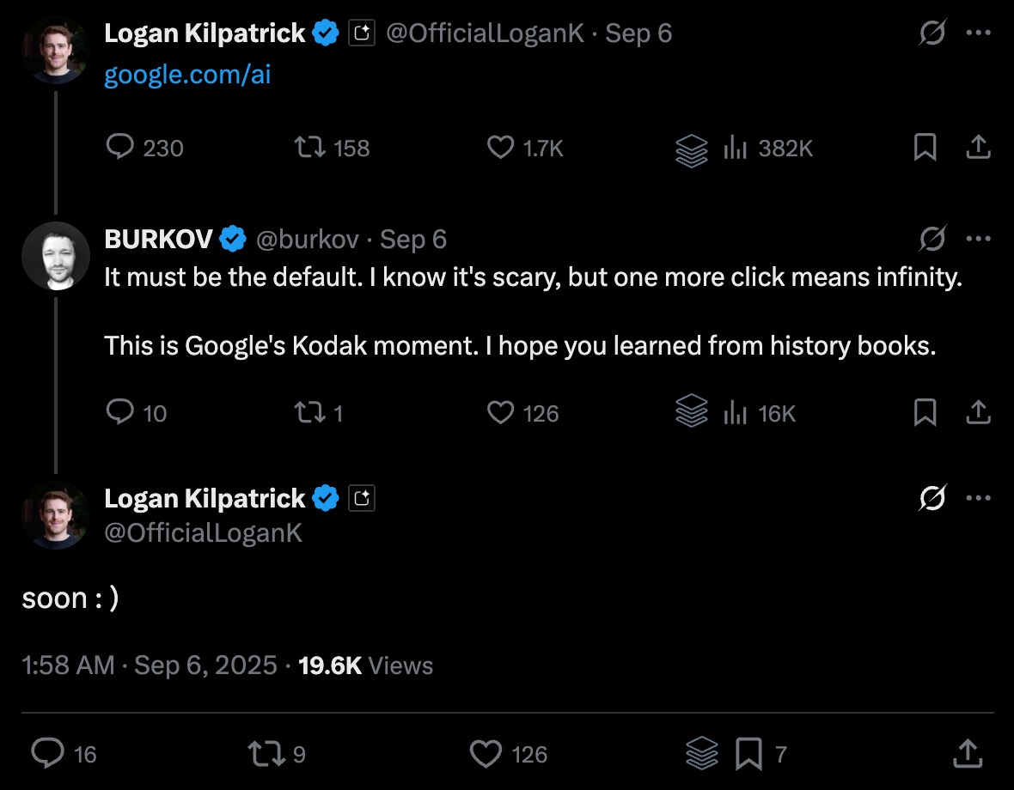Reply to Logan's google.com/ai tweet

(119, 148)
